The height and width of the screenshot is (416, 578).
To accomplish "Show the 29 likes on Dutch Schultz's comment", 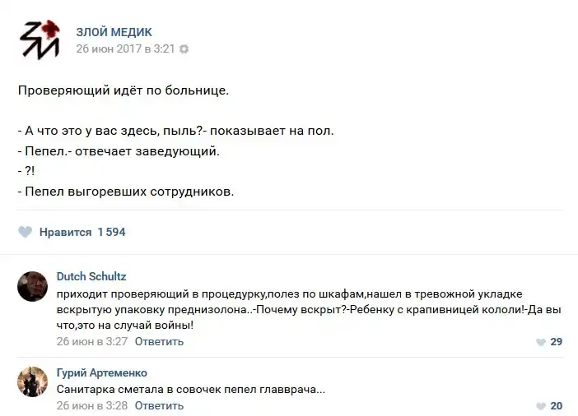I will (556, 342).
